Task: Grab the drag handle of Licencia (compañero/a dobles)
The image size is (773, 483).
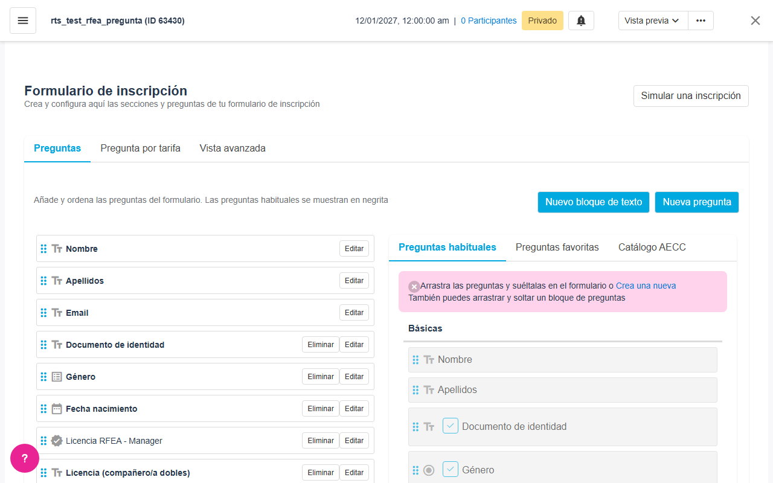Action: point(43,473)
